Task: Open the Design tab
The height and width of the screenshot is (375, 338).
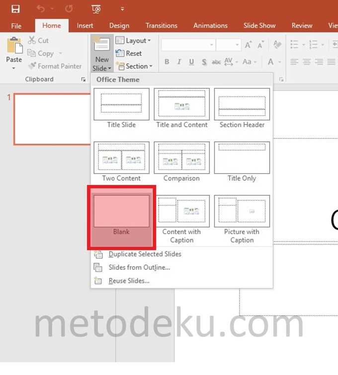Action: 119,26
